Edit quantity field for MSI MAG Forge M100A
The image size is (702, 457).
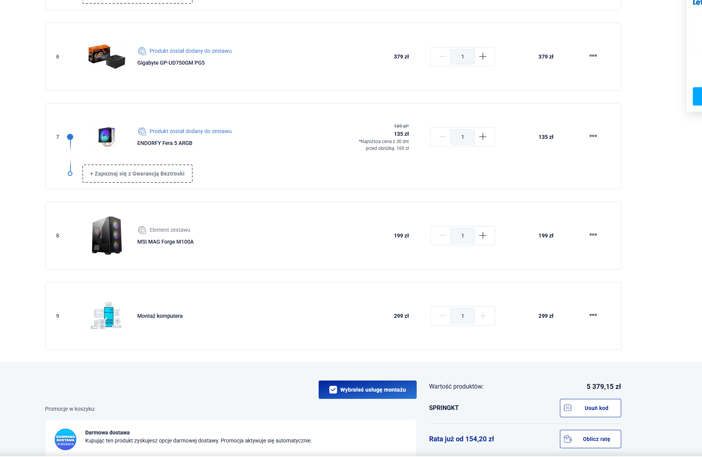click(x=463, y=236)
